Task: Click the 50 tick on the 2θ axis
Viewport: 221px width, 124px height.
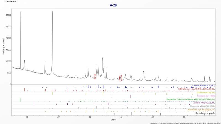Action: (x=153, y=117)
